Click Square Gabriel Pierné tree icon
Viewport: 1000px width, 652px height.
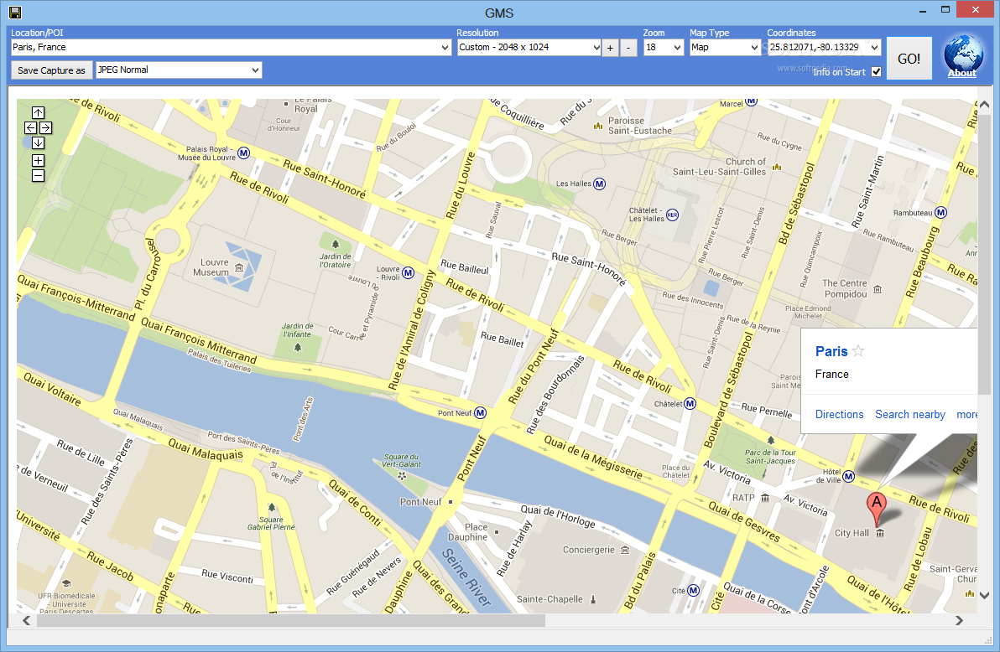(272, 507)
